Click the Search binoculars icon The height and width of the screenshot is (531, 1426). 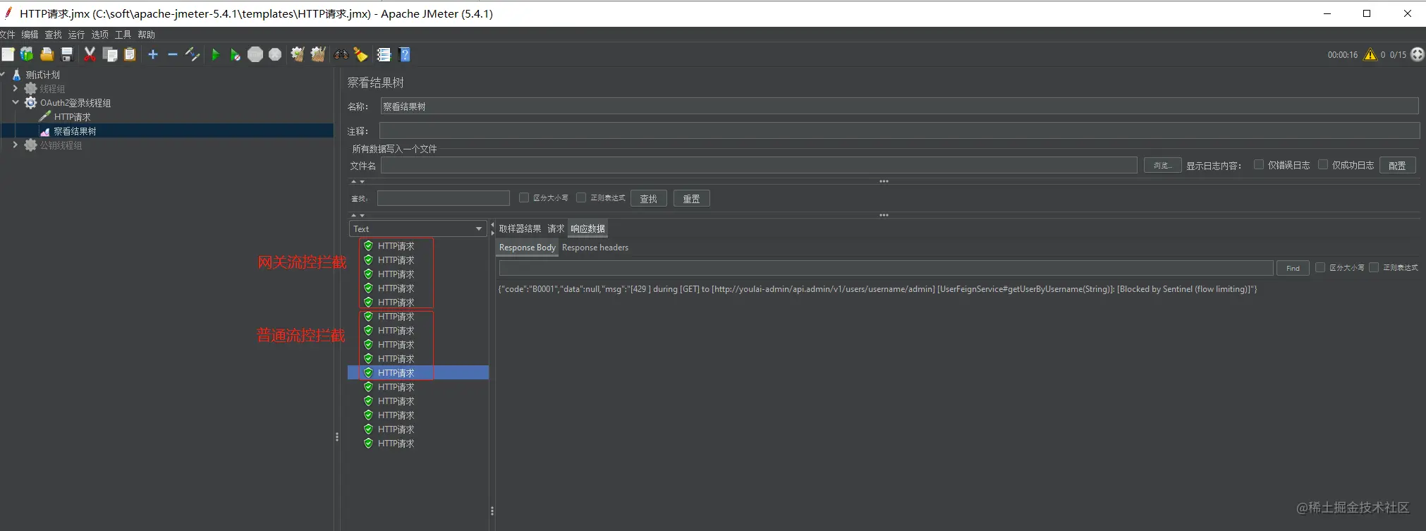(x=341, y=54)
